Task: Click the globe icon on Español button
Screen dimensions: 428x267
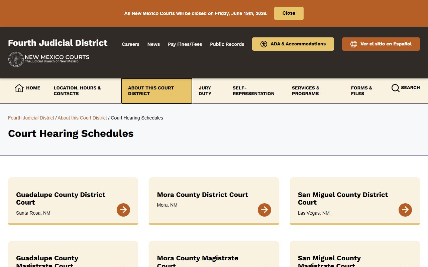Action: (x=354, y=44)
